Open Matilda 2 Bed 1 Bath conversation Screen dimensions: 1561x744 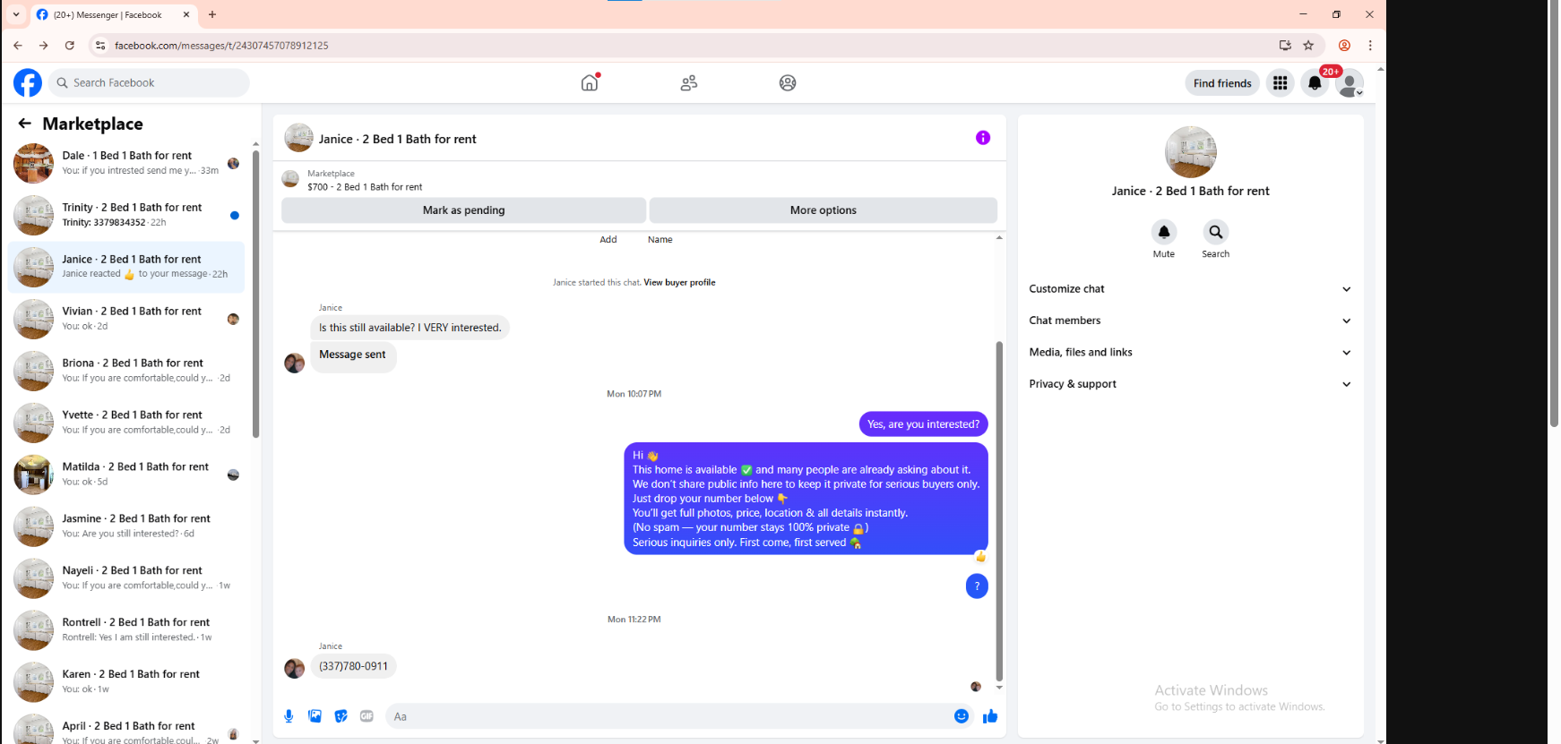point(126,475)
